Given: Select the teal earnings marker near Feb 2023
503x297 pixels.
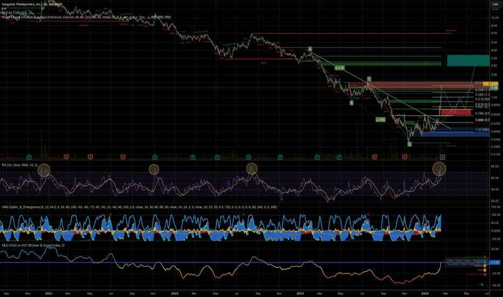Looking at the screenshot, I should click(x=317, y=157).
